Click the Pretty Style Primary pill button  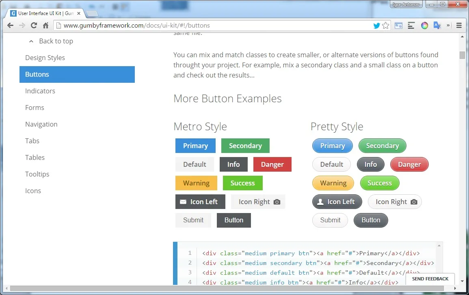332,146
